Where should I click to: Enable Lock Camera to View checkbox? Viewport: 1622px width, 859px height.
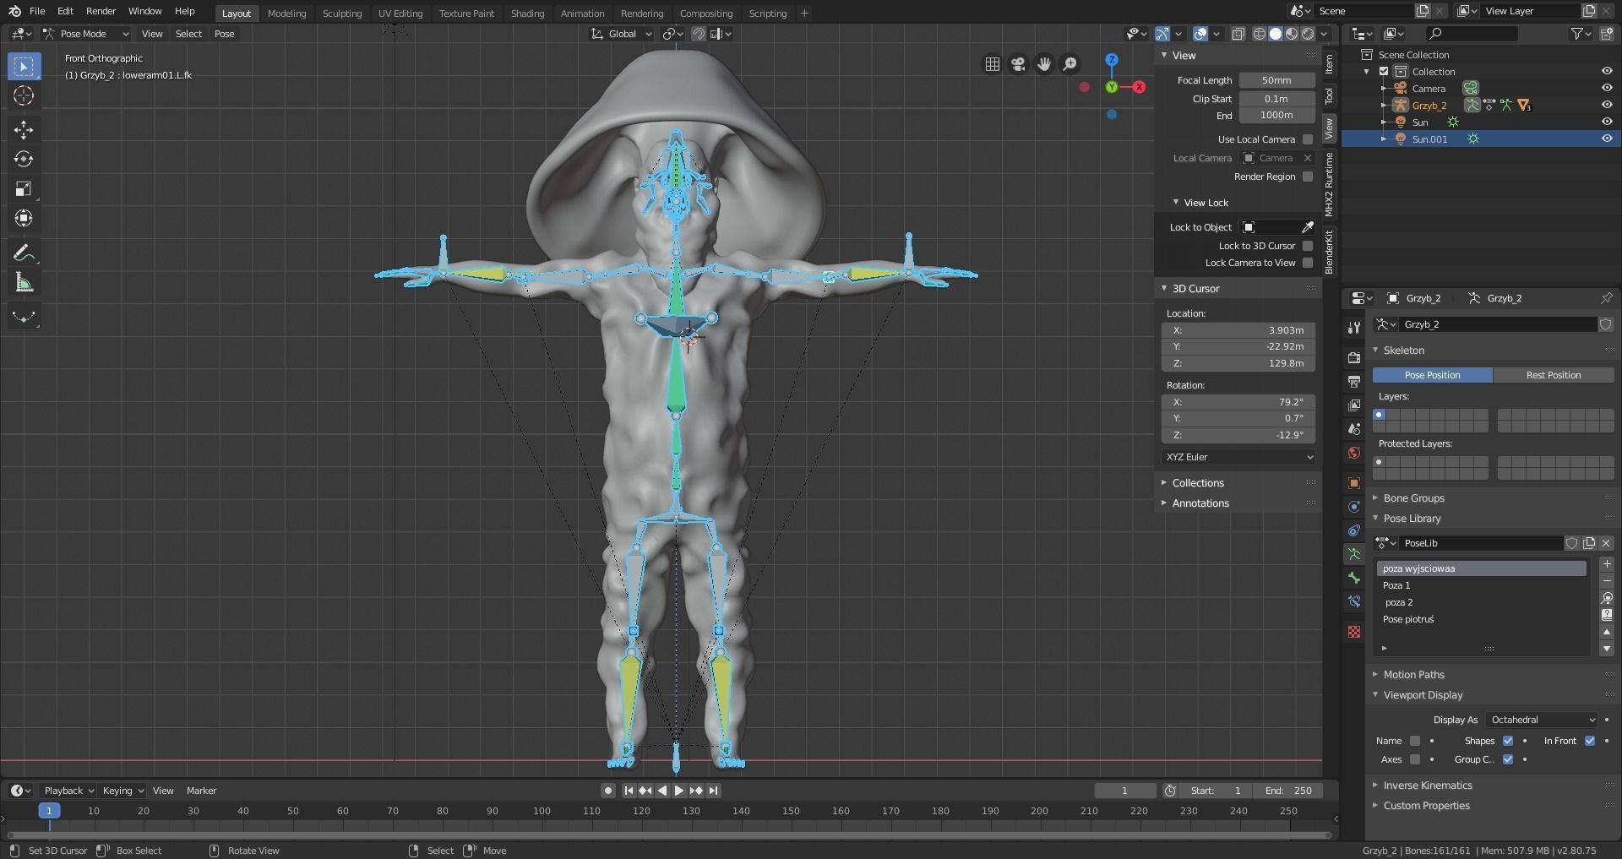pyautogui.click(x=1308, y=263)
